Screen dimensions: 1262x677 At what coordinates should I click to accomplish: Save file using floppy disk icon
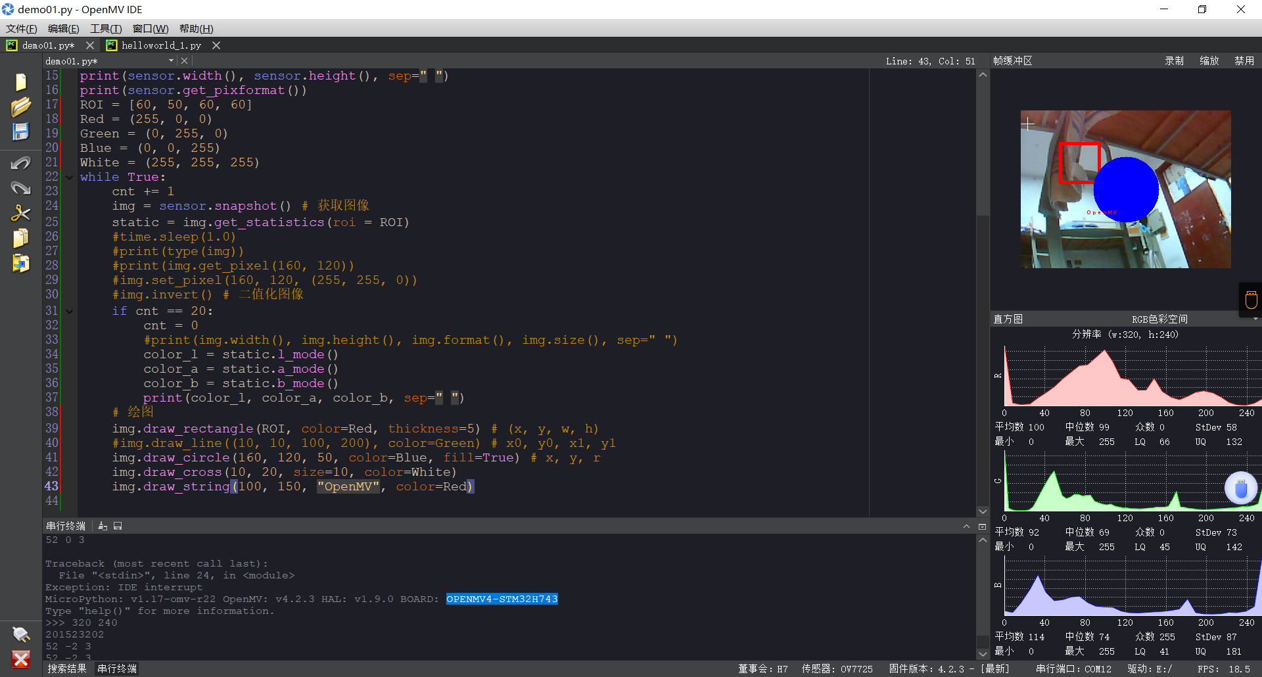pyautogui.click(x=20, y=131)
